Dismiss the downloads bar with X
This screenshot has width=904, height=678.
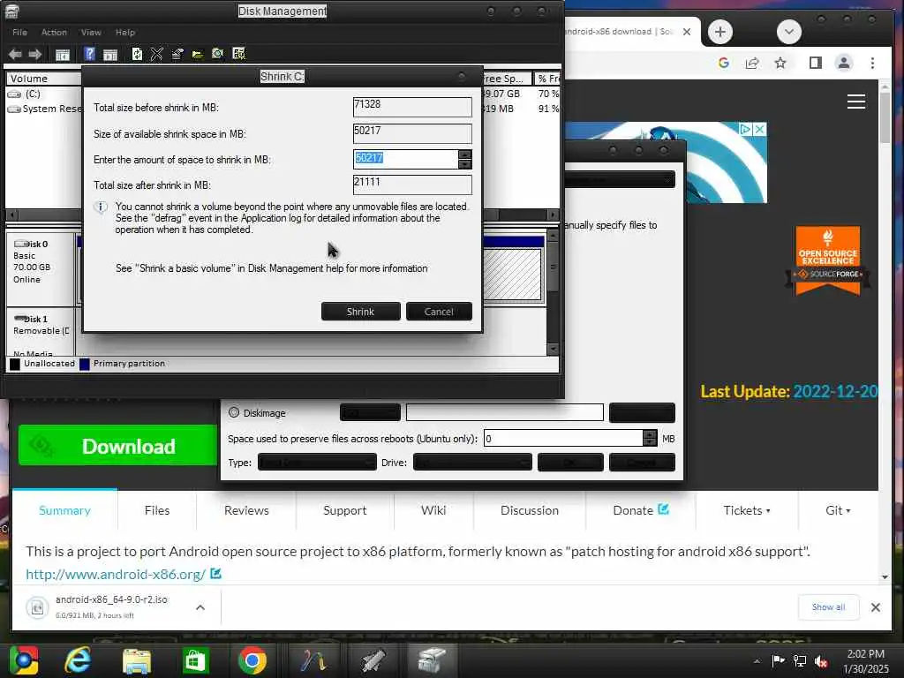(875, 607)
